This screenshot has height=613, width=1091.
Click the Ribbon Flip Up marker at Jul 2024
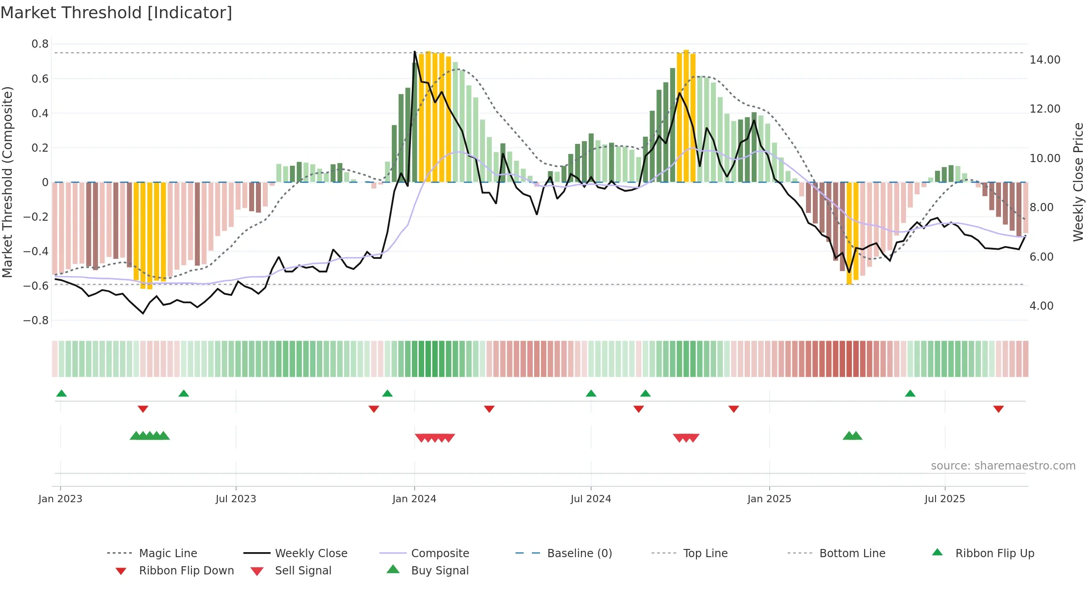tap(591, 393)
